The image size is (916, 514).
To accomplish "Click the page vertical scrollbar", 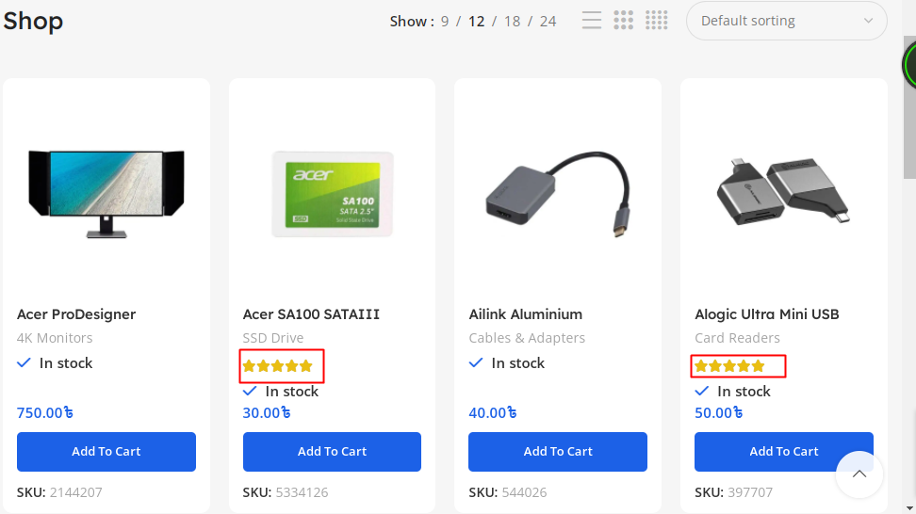I will click(x=910, y=282).
